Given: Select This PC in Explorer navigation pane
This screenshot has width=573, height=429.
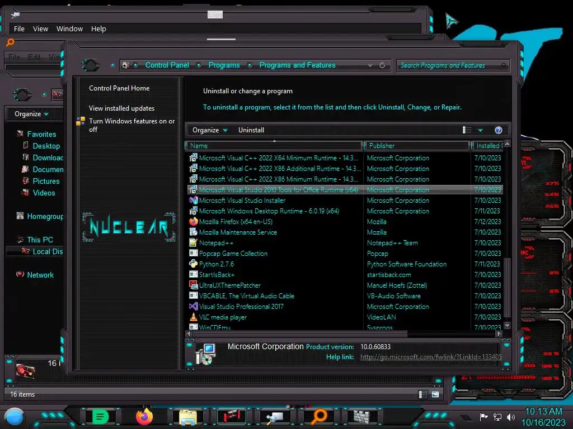Looking at the screenshot, I should click(40, 240).
